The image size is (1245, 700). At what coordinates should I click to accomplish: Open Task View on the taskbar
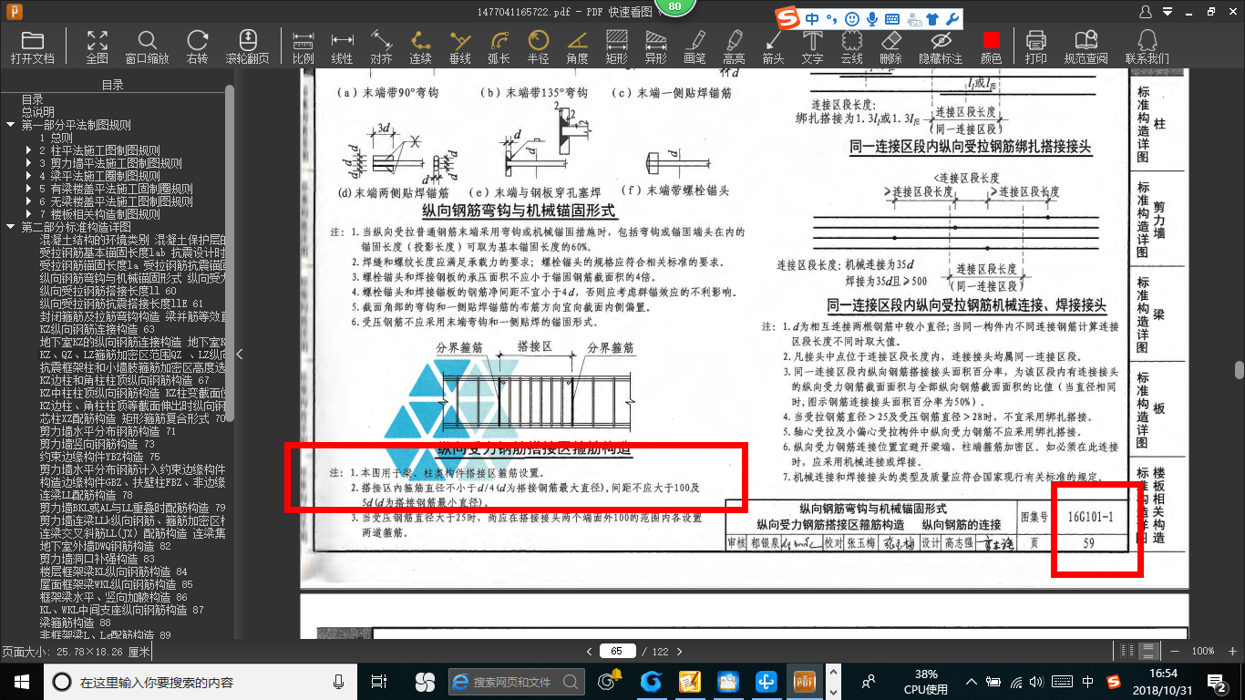point(380,681)
